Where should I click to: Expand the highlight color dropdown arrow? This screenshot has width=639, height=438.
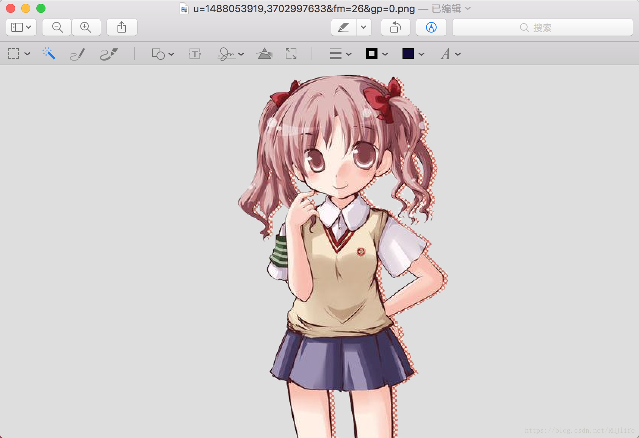click(x=364, y=27)
